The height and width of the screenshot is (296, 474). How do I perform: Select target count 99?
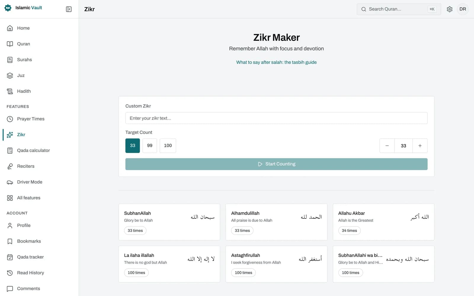[x=150, y=146]
